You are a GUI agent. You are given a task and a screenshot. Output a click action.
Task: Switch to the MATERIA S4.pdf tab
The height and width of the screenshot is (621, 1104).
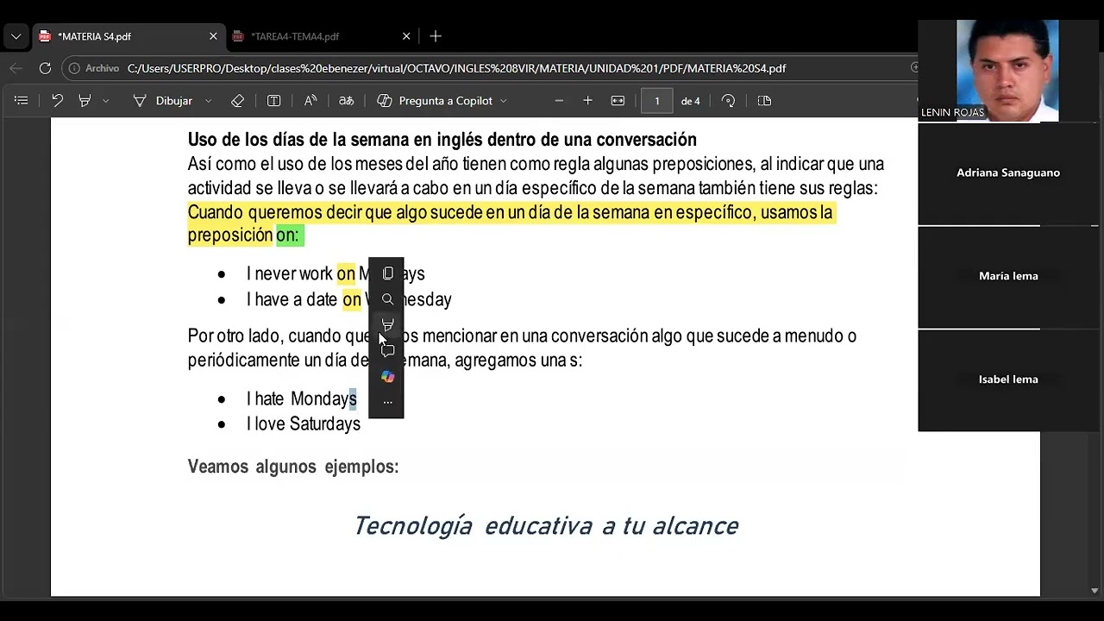[x=129, y=36]
